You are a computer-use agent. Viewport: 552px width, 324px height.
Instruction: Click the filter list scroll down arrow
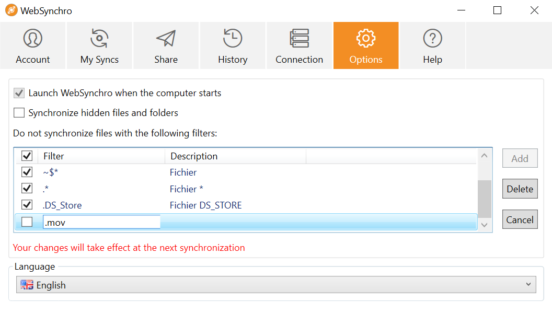pos(485,225)
